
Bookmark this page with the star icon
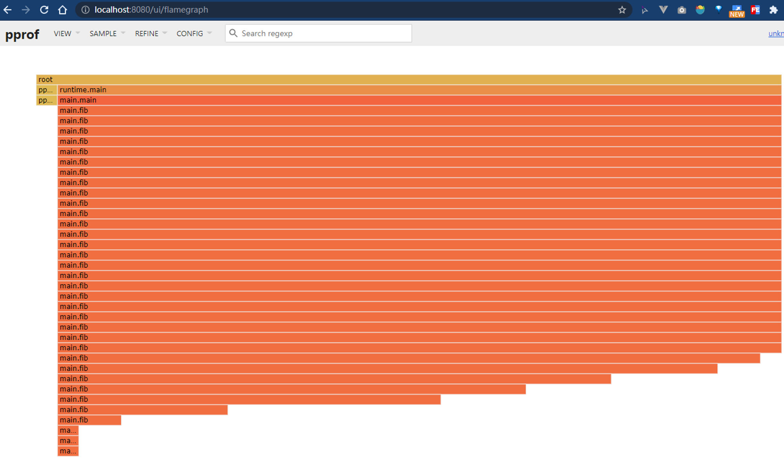coord(622,10)
